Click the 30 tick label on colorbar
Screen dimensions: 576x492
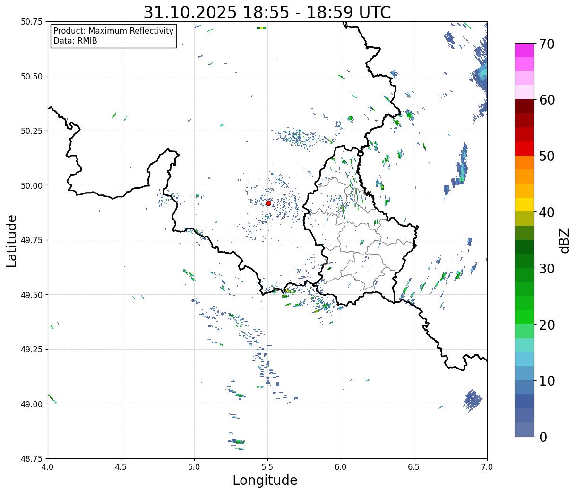[x=546, y=269]
